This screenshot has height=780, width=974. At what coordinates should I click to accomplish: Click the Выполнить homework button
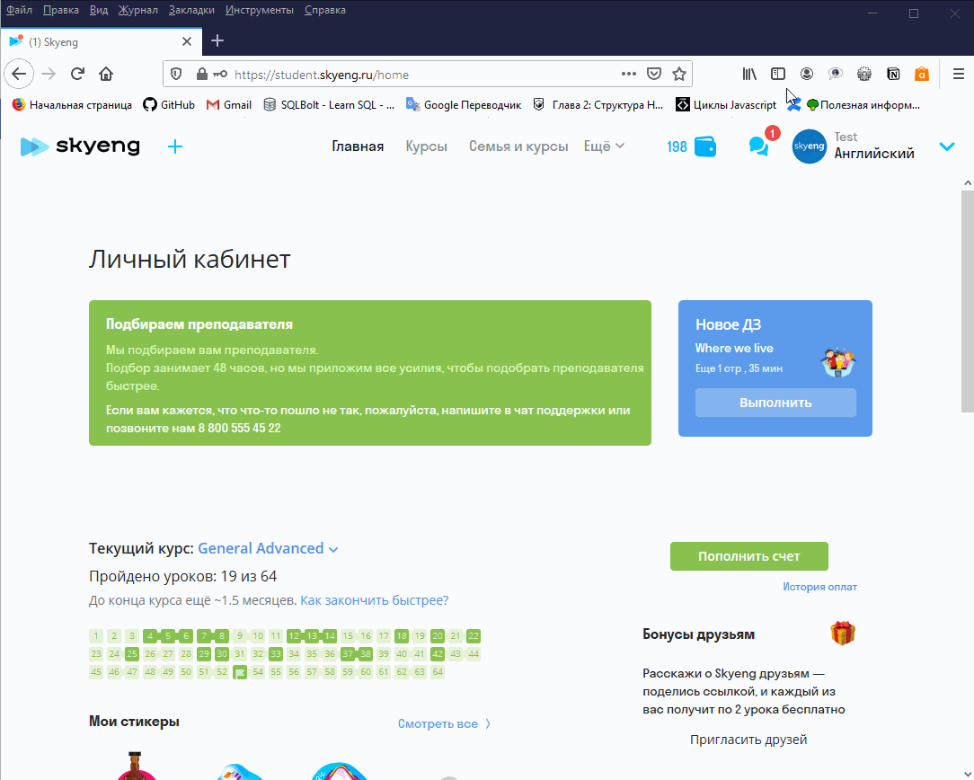[775, 403]
